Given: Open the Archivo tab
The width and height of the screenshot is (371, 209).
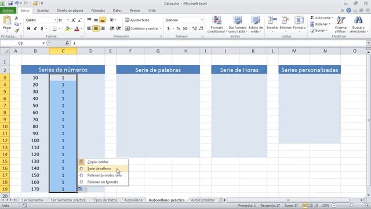Looking at the screenshot, I should 8,10.
